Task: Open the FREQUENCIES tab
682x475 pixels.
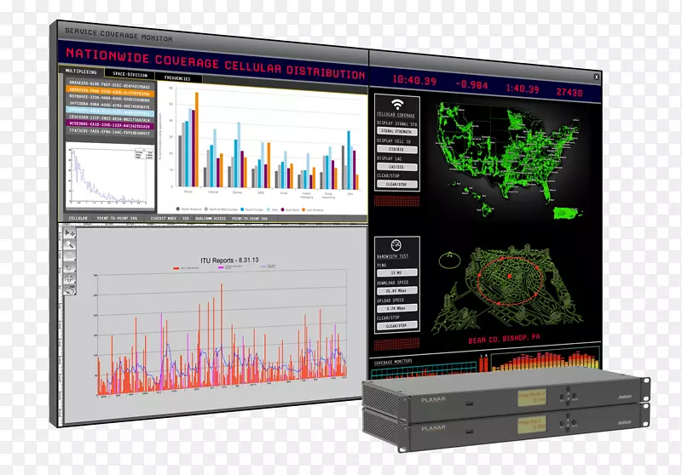Action: point(177,78)
